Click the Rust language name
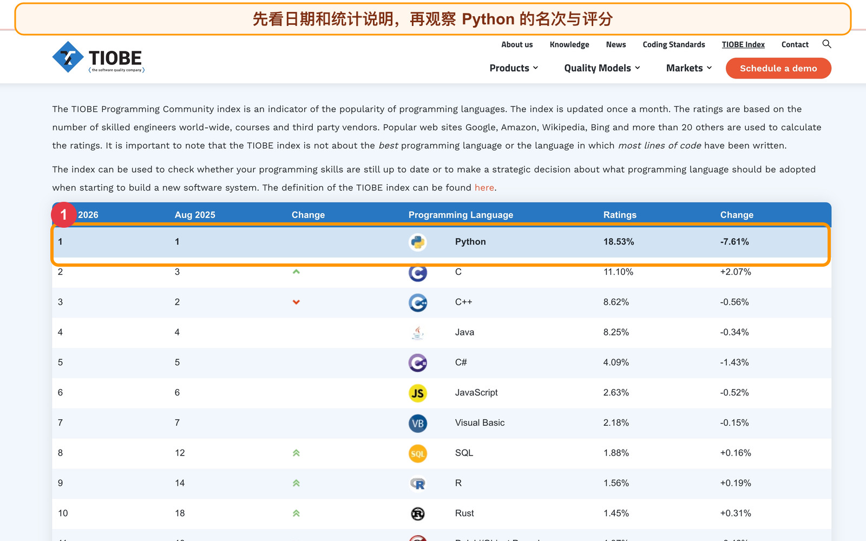The height and width of the screenshot is (541, 866). [464, 513]
